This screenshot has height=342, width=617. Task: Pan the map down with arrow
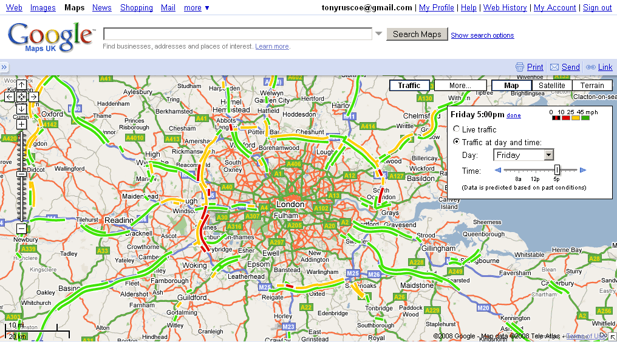(x=21, y=108)
